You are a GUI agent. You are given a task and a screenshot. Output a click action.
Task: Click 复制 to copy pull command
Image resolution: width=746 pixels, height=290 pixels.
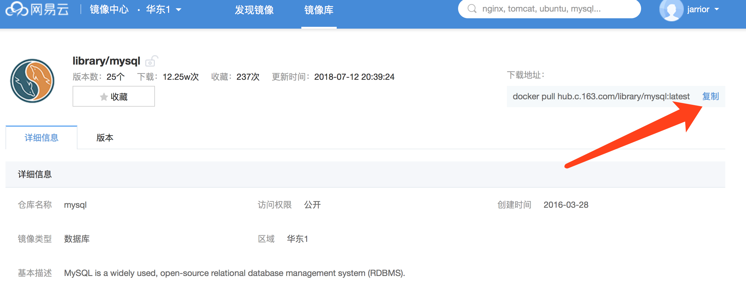coord(710,96)
